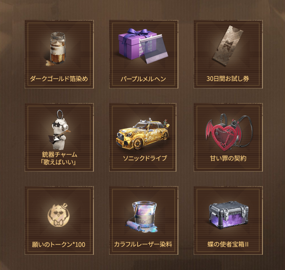Click the 甘い罪の契約 label text
This screenshot has height=270, width=285.
point(228,158)
